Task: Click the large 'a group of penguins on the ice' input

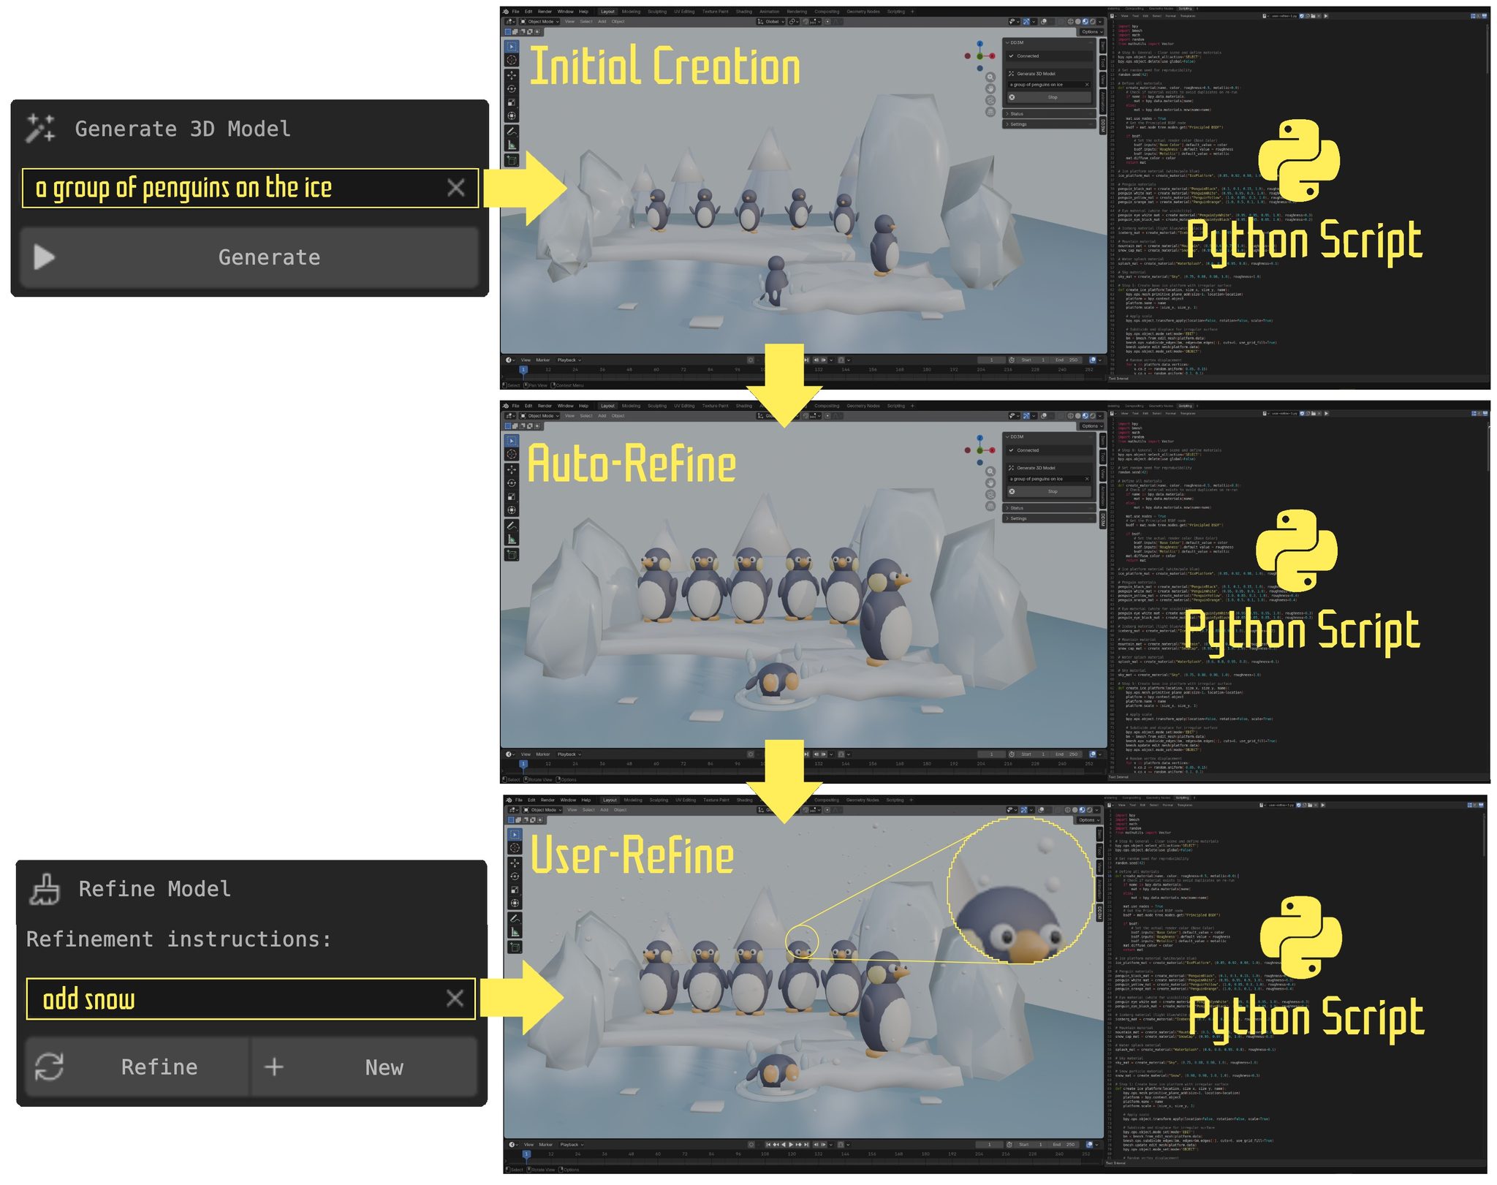Action: tap(250, 188)
